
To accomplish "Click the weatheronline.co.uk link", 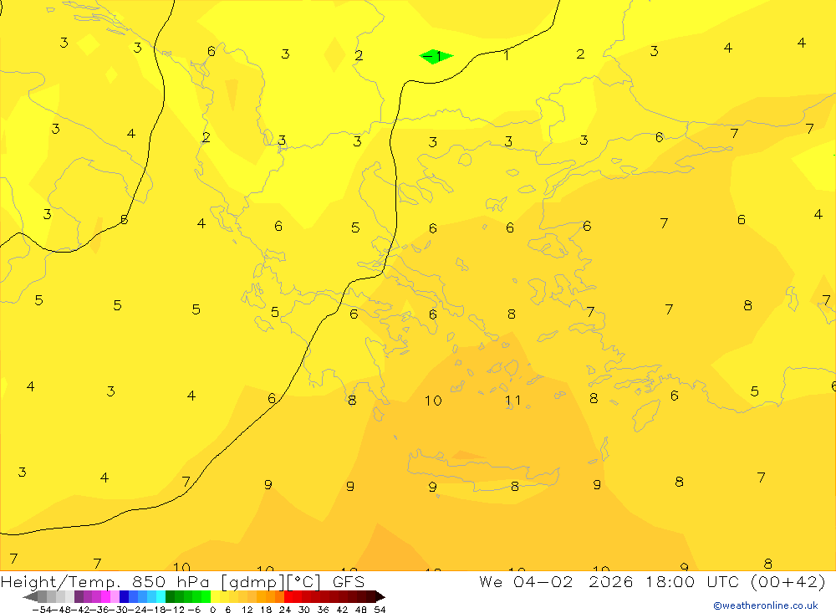I will (x=766, y=605).
